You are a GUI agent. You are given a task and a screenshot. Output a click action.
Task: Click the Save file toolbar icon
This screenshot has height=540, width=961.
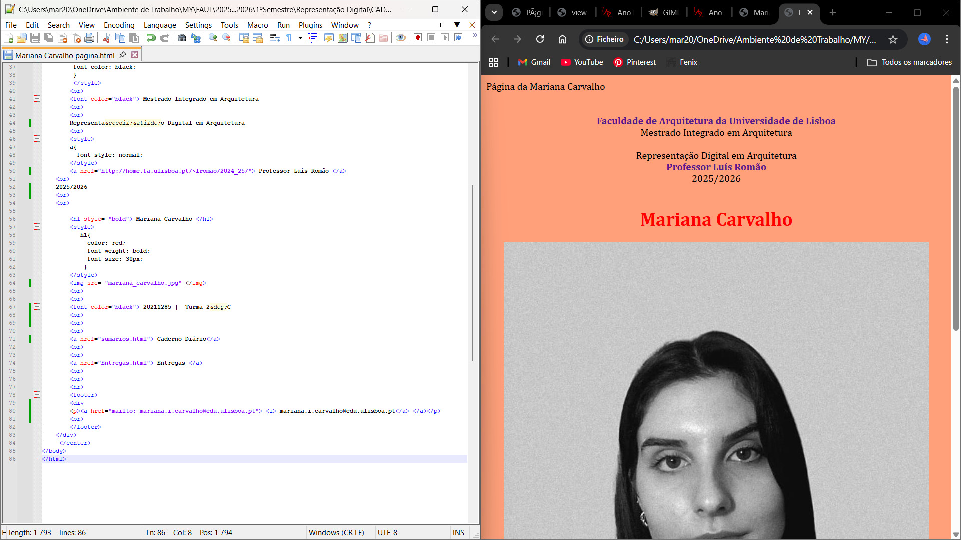coord(35,38)
